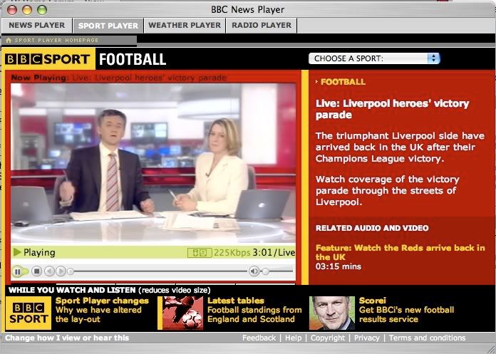Click the '03:15 mins' duration text
The height and width of the screenshot is (354, 496).
[x=339, y=266]
